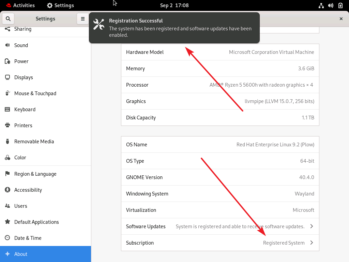Click the GNOME Version 40.4.0 value

306,177
